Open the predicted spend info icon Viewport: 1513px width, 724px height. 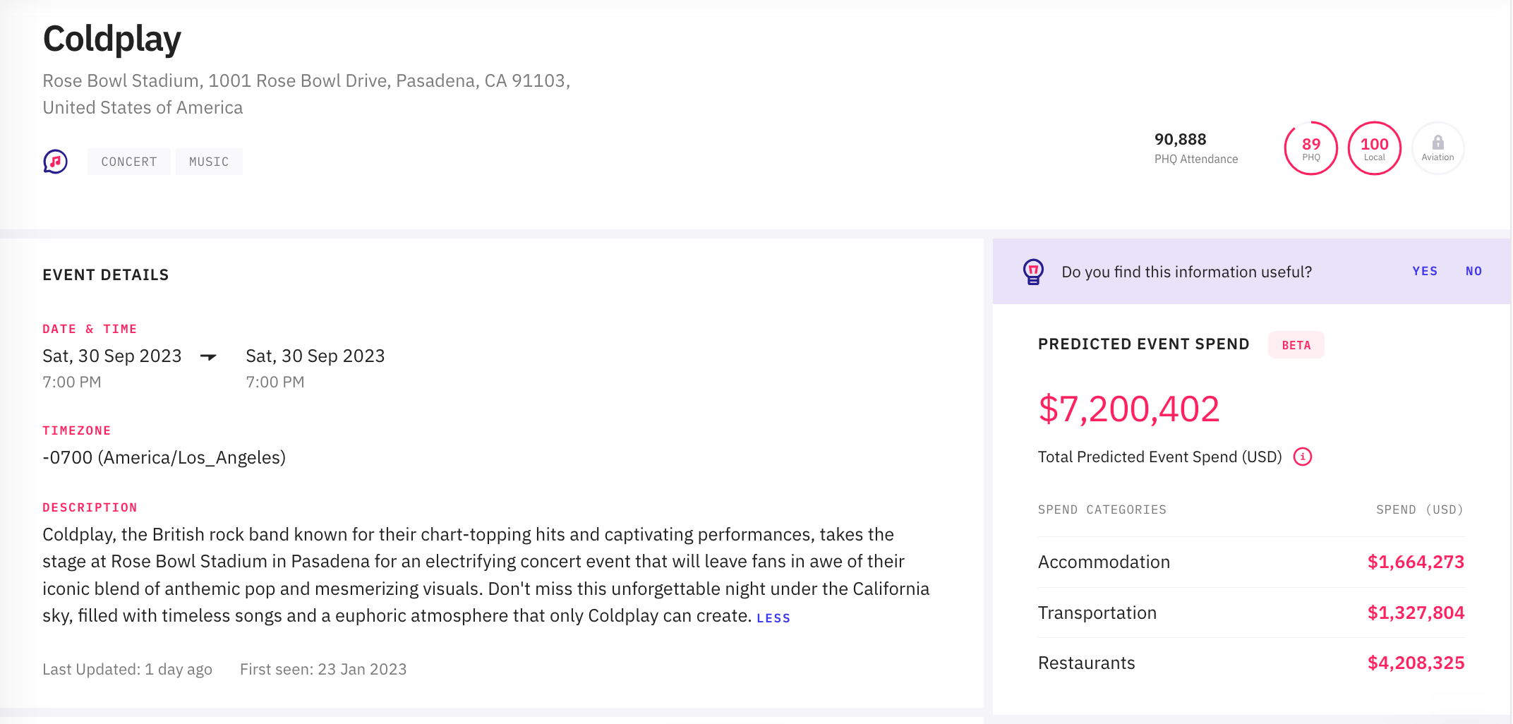[1303, 457]
